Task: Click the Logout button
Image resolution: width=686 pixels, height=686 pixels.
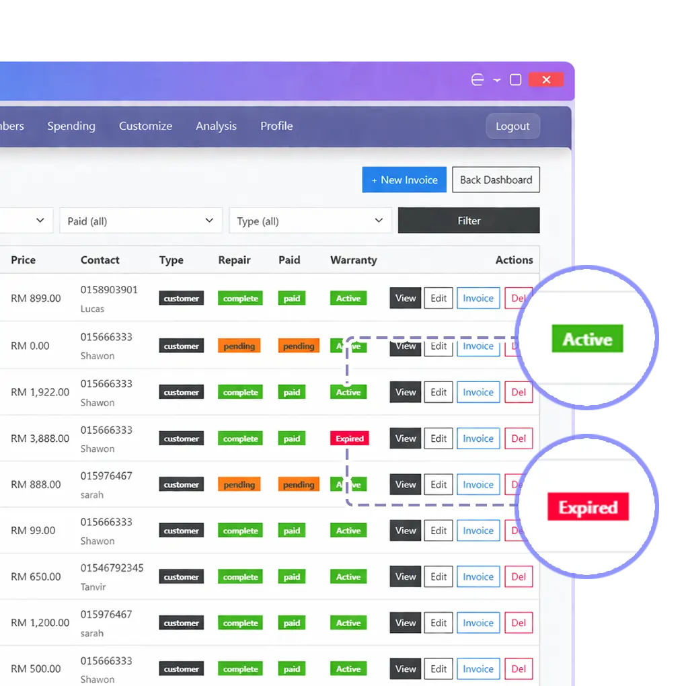Action: point(512,126)
